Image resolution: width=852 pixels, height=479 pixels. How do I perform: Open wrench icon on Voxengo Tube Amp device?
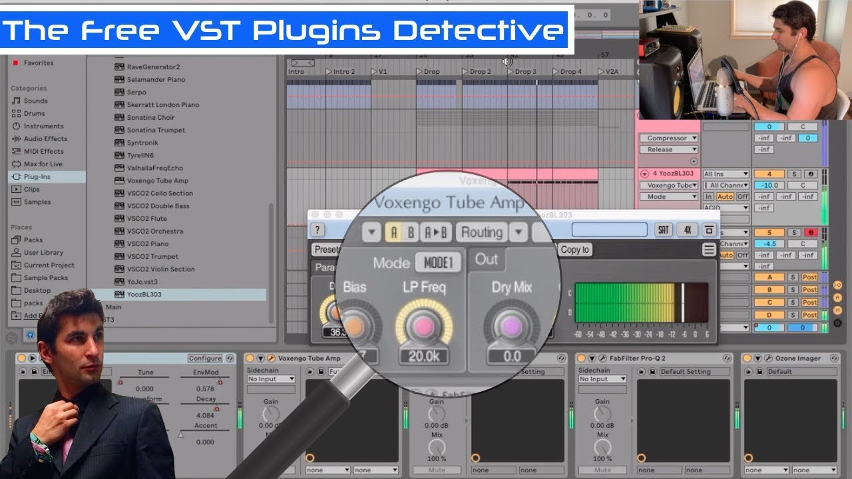(271, 359)
